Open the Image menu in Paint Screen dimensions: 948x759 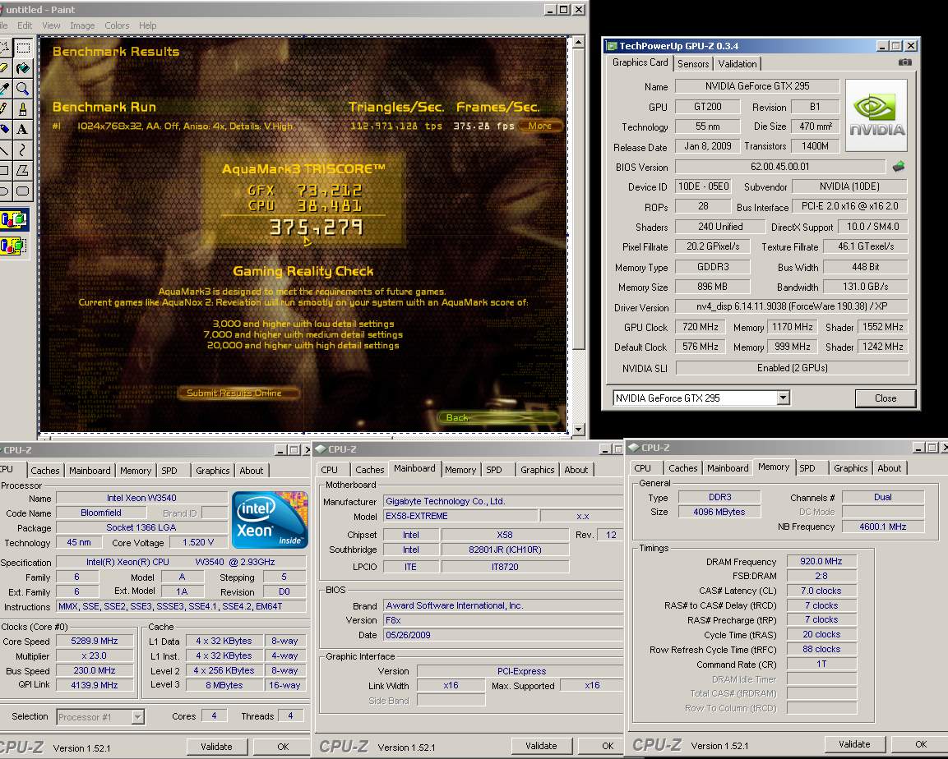click(x=82, y=25)
